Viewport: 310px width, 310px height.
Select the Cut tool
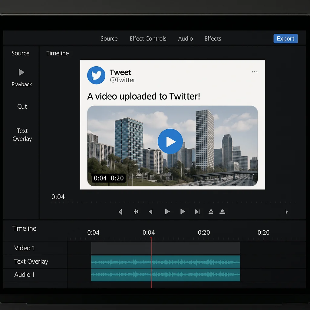[x=22, y=106]
